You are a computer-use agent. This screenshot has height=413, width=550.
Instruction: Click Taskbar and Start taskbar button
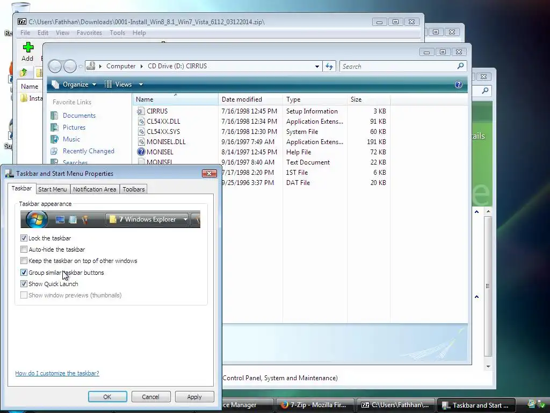pos(476,405)
